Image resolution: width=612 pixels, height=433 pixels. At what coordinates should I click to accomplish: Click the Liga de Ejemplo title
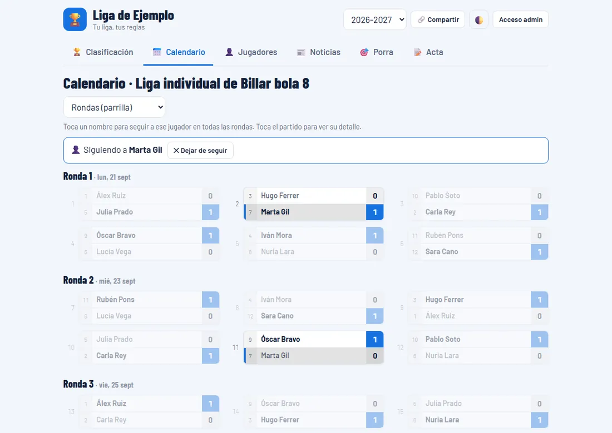(133, 16)
